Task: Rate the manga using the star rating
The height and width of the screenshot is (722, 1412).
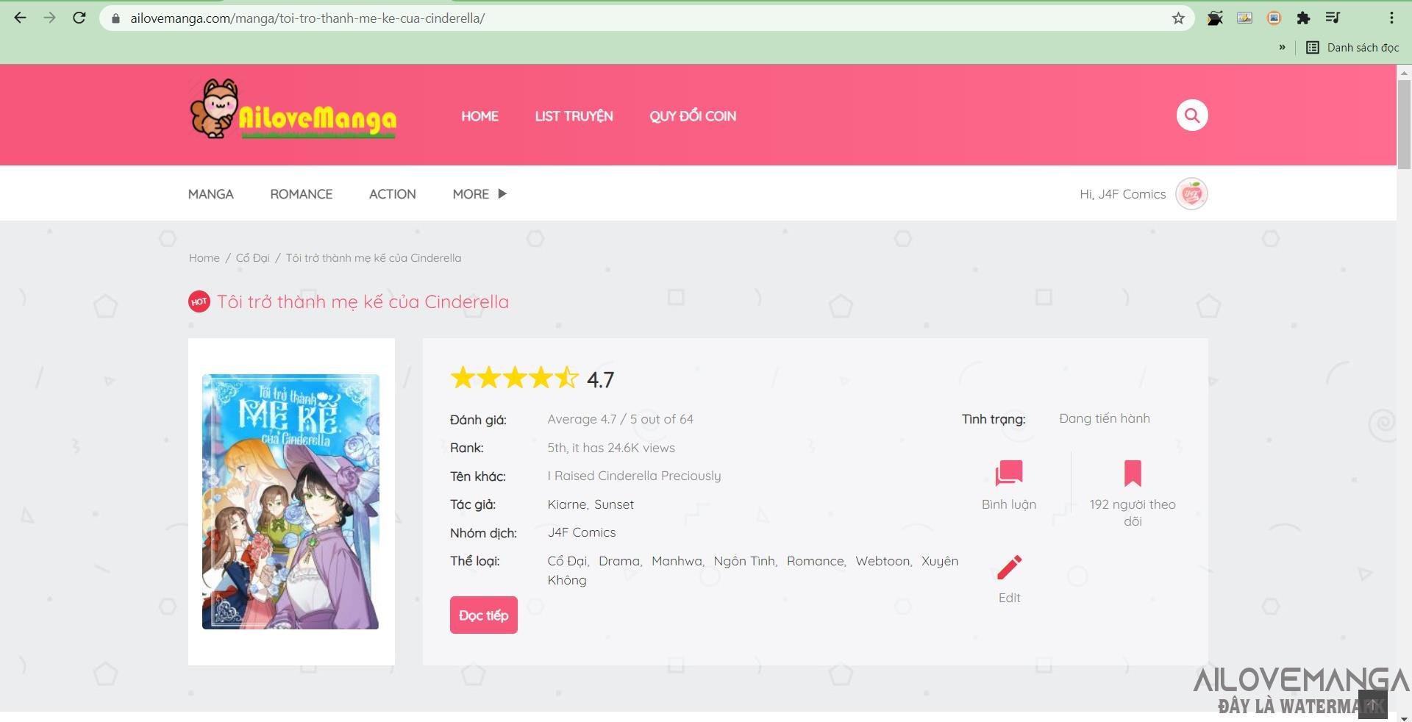Action: click(x=515, y=378)
